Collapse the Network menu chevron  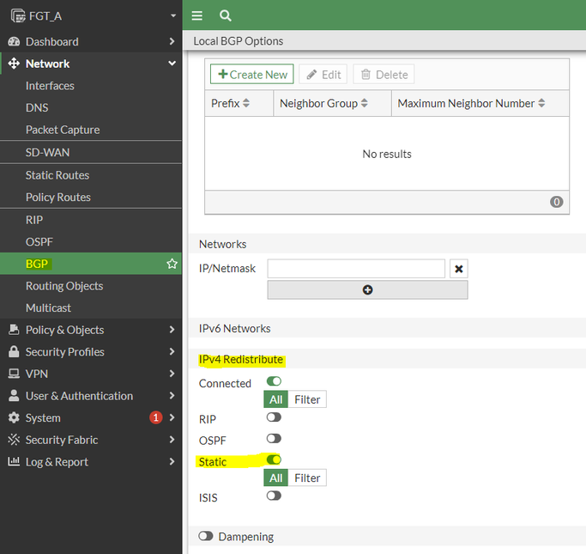(x=172, y=64)
